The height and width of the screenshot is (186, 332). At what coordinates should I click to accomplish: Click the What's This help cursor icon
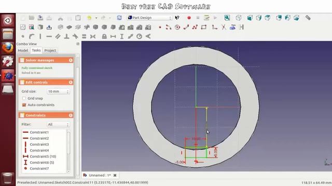pyautogui.click(x=177, y=18)
